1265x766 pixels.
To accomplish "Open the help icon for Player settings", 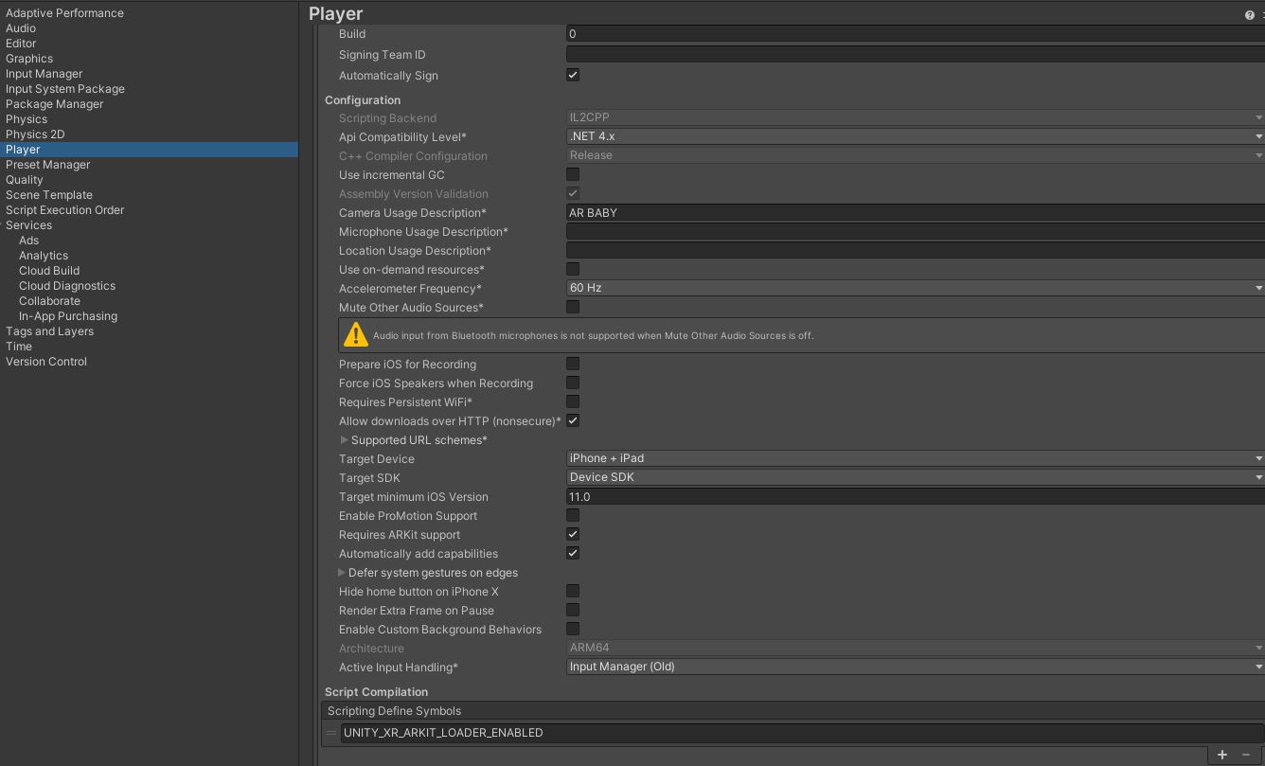I will point(1248,13).
